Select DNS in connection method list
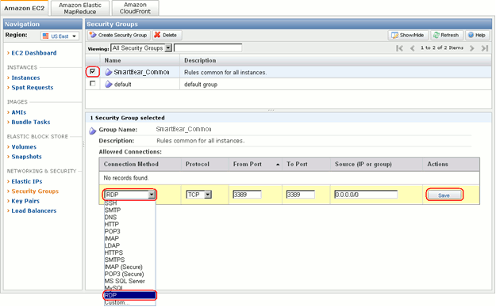 [129, 218]
